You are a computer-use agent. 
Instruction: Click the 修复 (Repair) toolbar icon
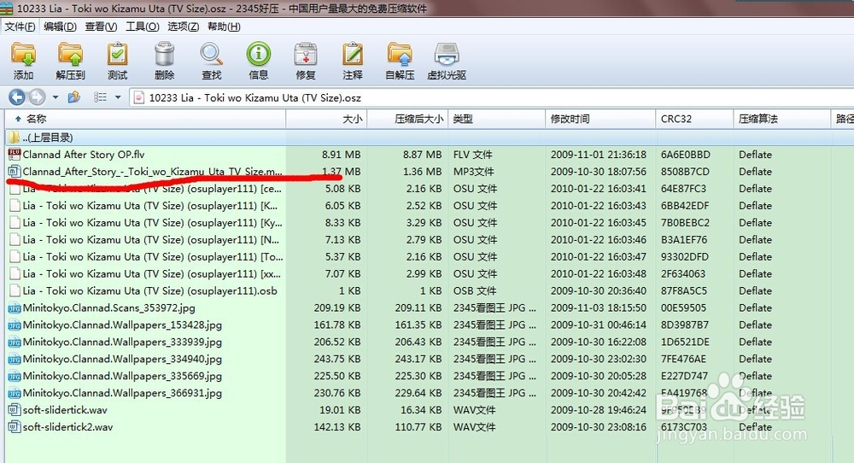(306, 61)
